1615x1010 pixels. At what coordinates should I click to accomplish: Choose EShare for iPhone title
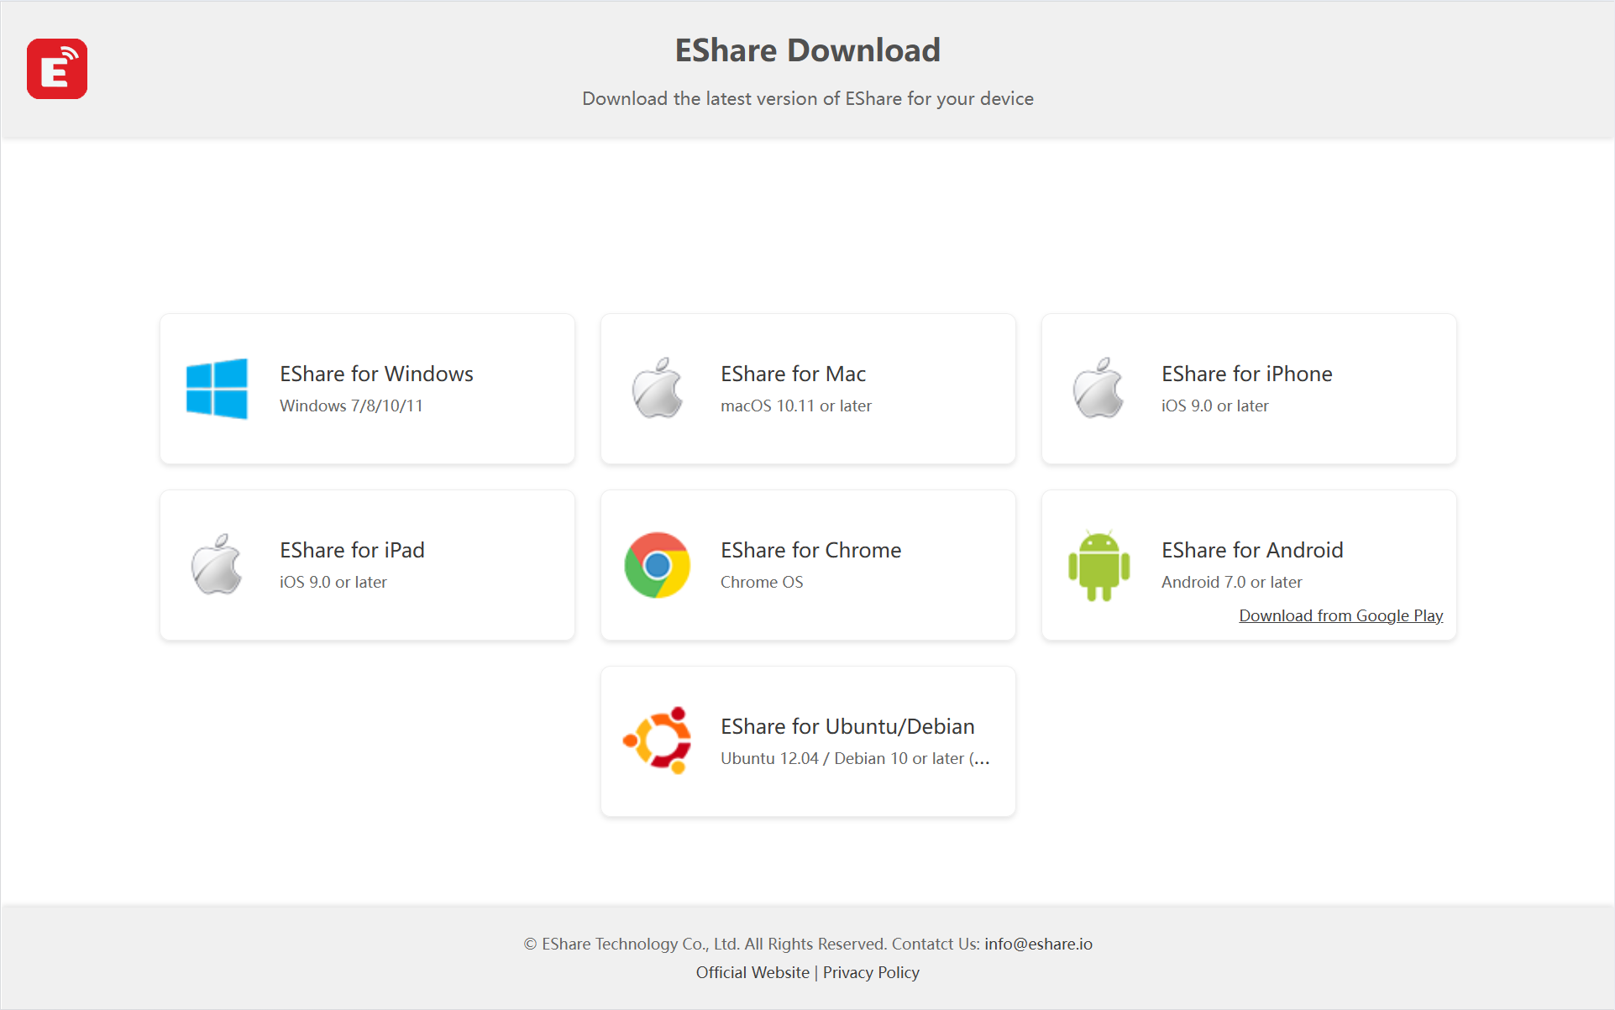(1246, 374)
